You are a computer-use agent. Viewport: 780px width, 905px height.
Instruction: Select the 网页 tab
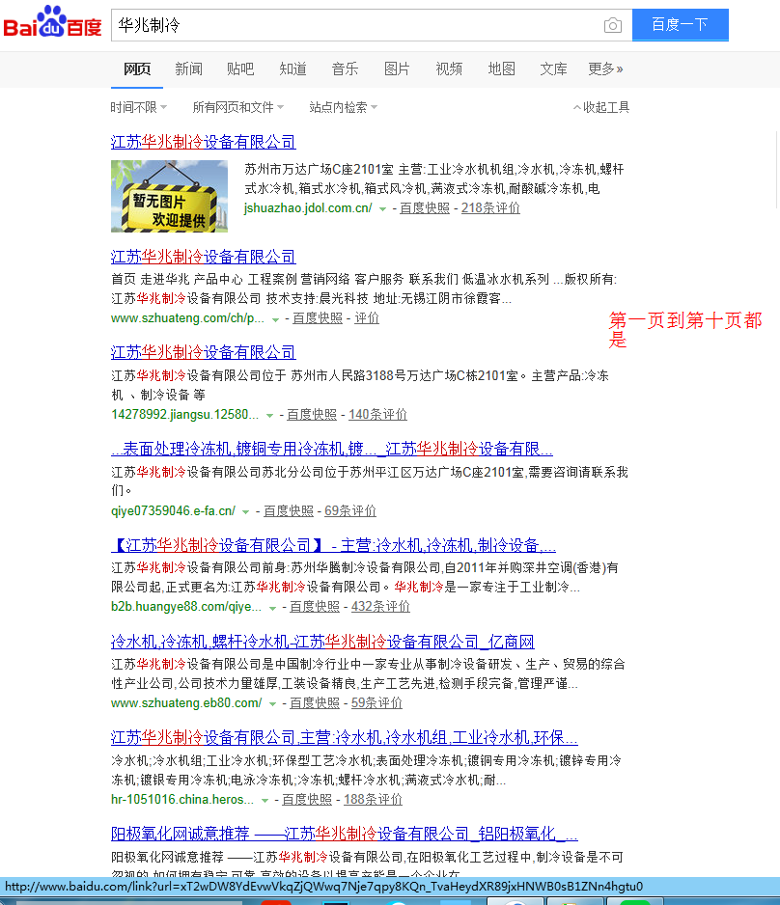(137, 69)
